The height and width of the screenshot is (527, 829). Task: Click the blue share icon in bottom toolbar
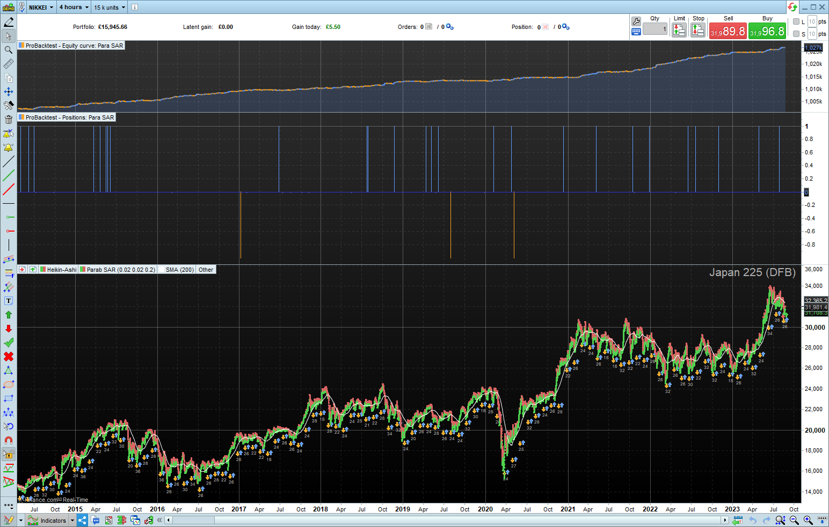82,520
